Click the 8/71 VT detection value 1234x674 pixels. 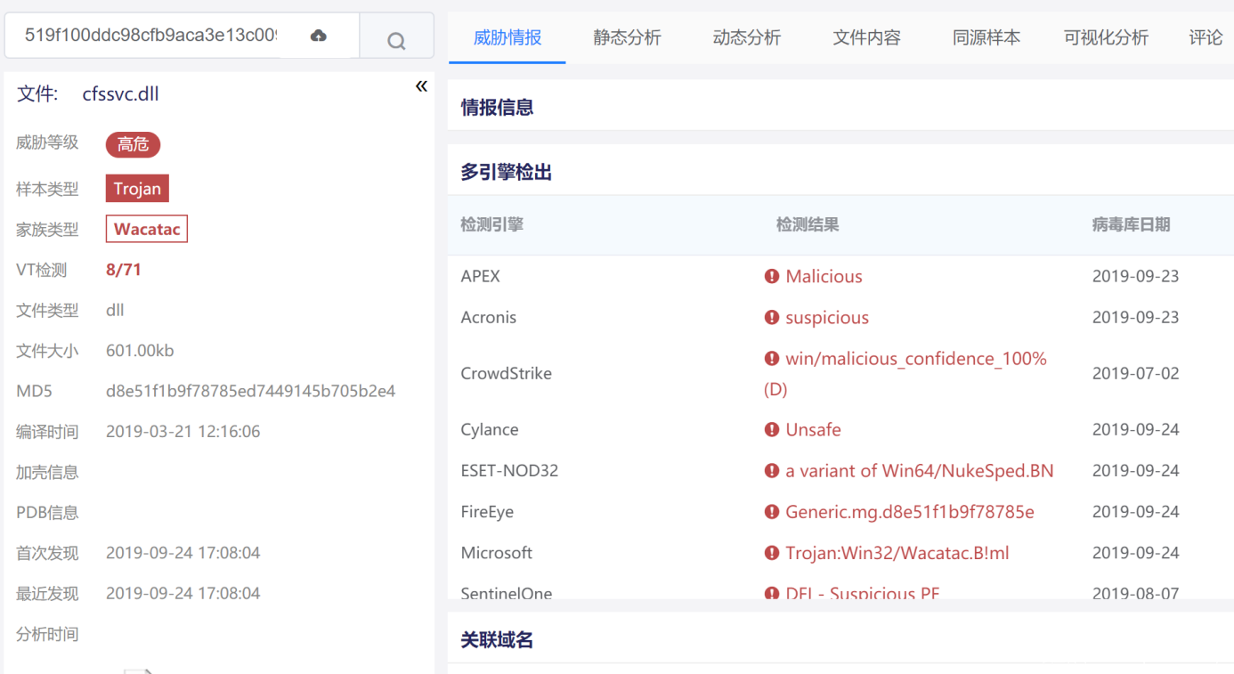coord(124,270)
